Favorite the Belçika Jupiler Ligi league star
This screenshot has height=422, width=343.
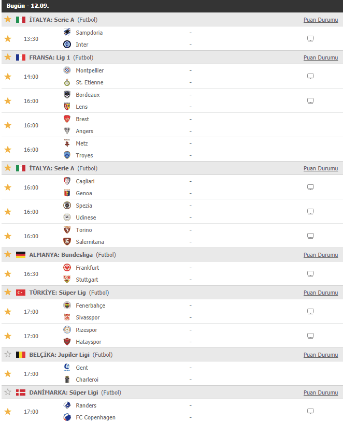[x=8, y=354]
